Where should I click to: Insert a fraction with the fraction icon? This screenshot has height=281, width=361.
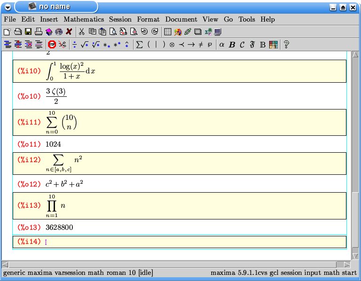click(74, 44)
